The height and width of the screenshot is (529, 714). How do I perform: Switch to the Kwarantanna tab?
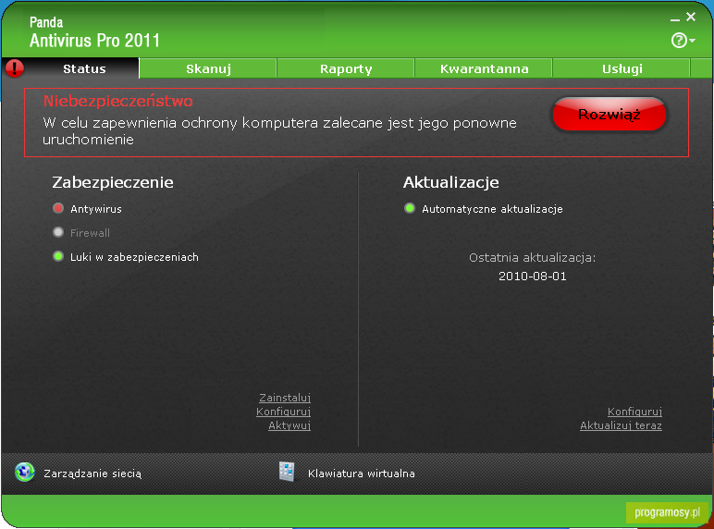(484, 68)
